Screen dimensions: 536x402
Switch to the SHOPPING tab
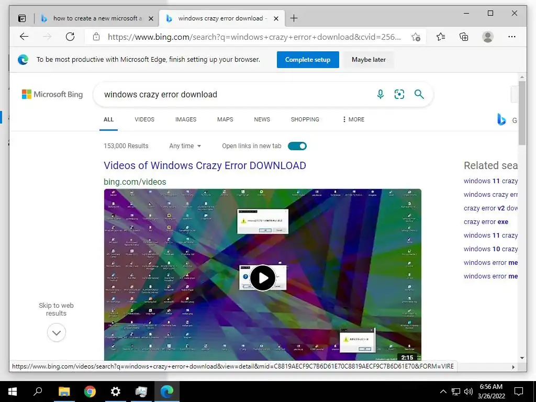point(305,119)
